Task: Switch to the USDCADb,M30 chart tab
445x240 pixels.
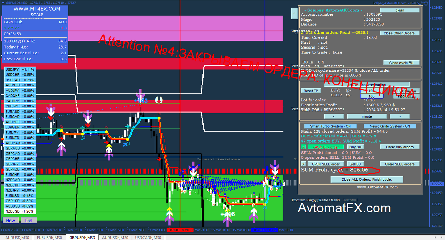Action: pos(148,238)
